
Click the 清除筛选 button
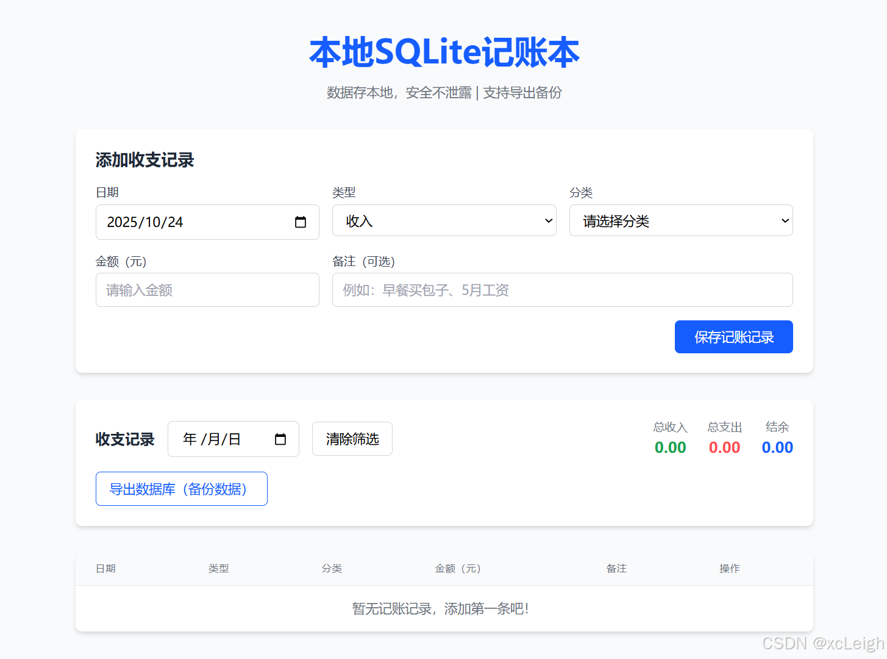pos(352,439)
